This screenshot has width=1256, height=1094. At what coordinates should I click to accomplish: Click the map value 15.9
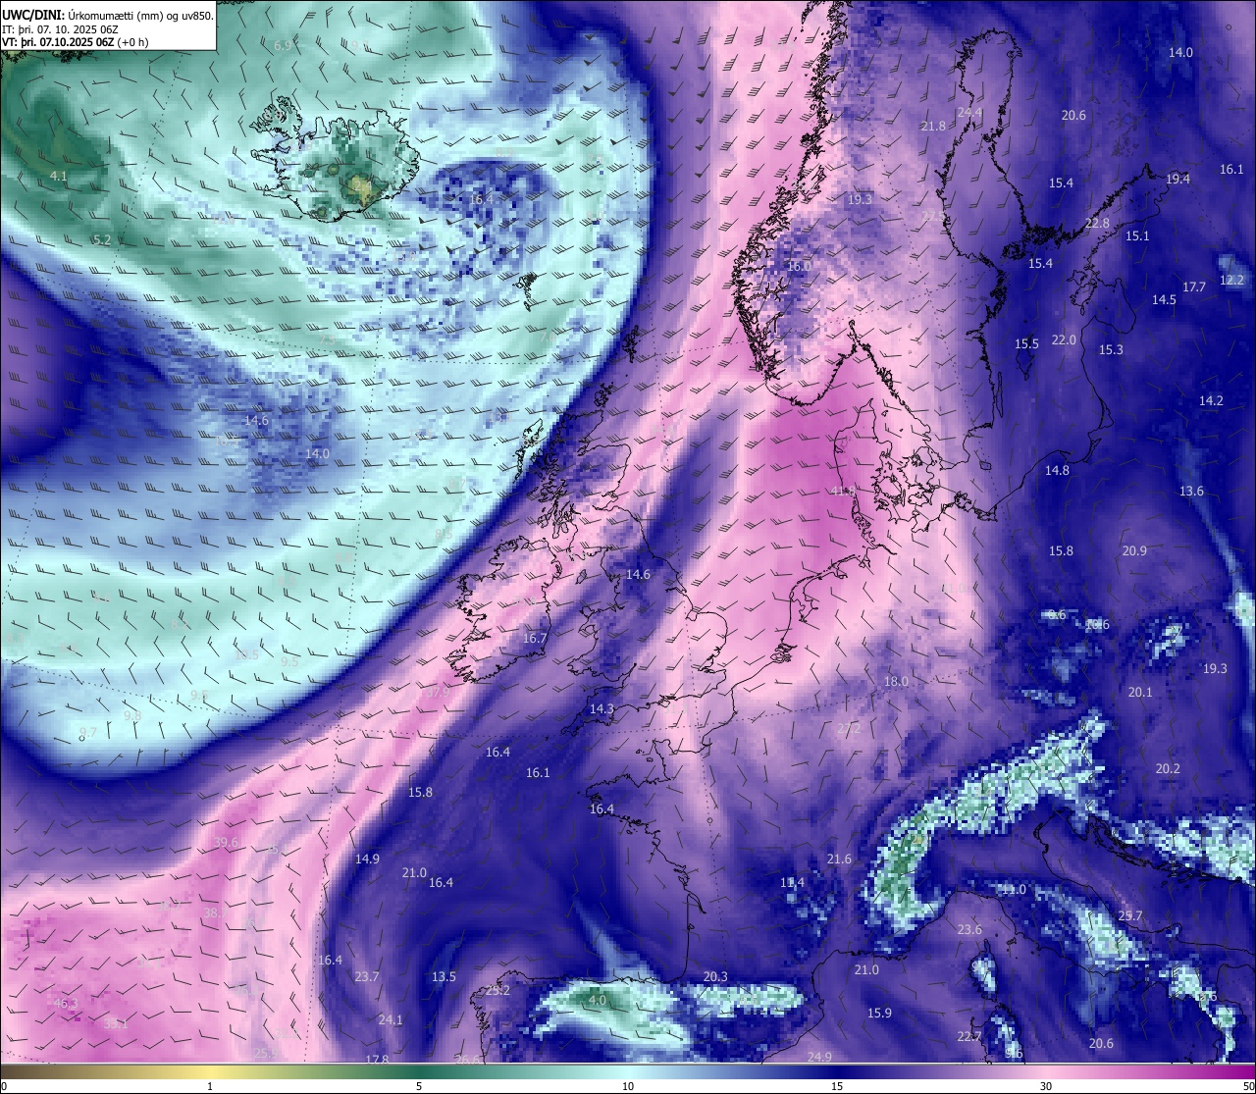pyautogui.click(x=879, y=1013)
